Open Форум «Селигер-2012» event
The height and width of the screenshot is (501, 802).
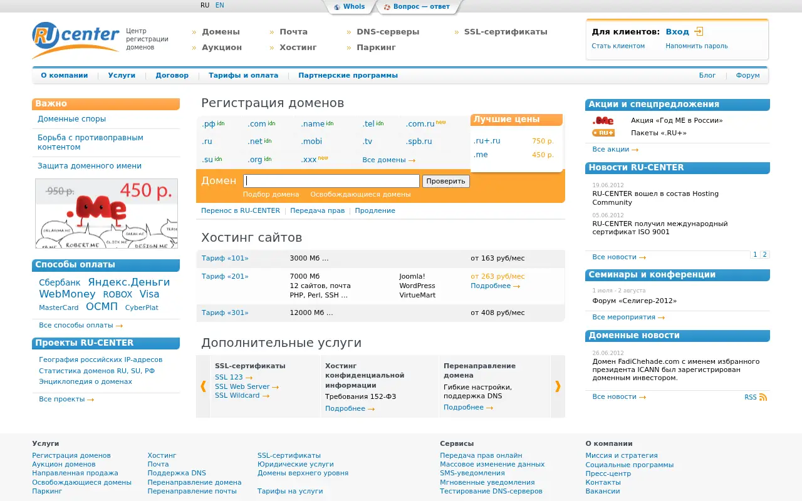(634, 301)
